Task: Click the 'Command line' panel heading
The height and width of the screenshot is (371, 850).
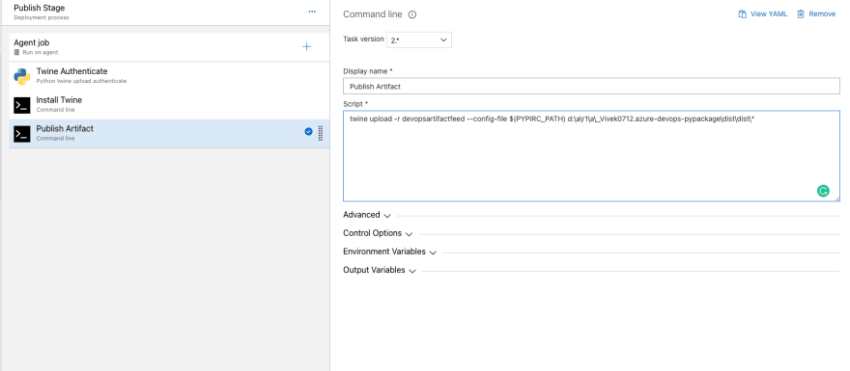Action: pyautogui.click(x=373, y=14)
